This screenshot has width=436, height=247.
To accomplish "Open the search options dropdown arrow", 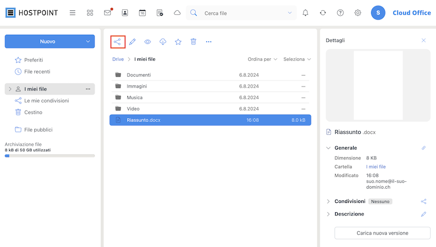I will pyautogui.click(x=290, y=13).
